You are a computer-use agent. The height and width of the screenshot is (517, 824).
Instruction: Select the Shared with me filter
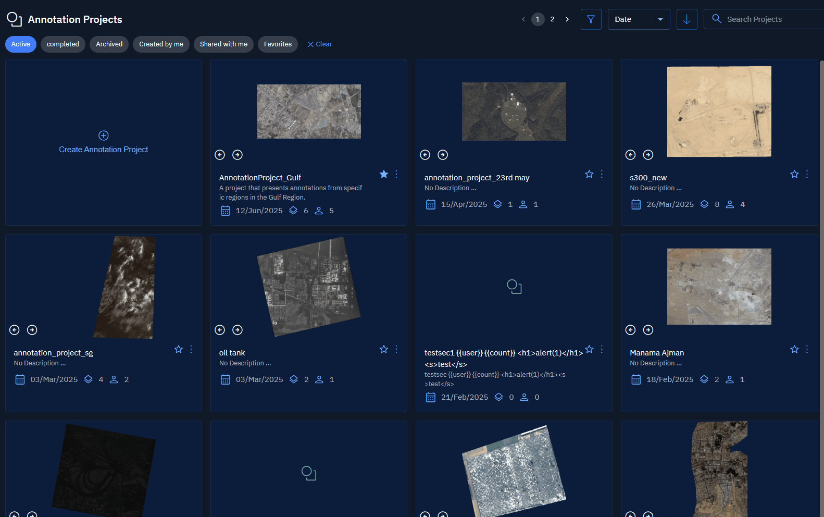pyautogui.click(x=223, y=44)
